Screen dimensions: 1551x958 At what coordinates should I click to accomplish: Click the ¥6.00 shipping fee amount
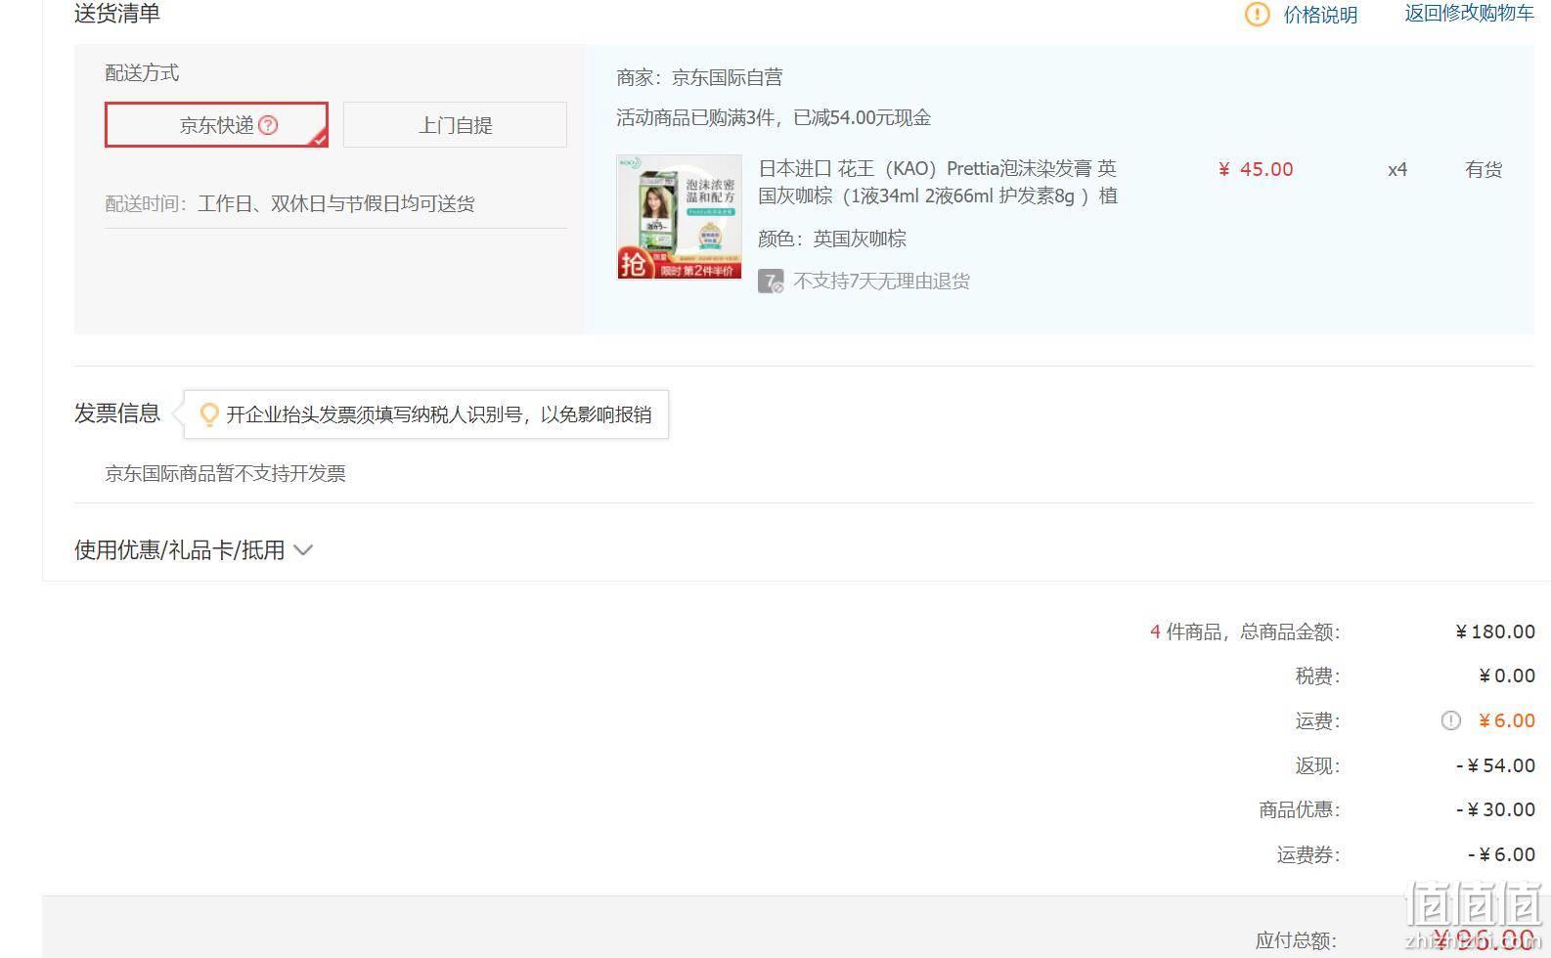tap(1507, 720)
